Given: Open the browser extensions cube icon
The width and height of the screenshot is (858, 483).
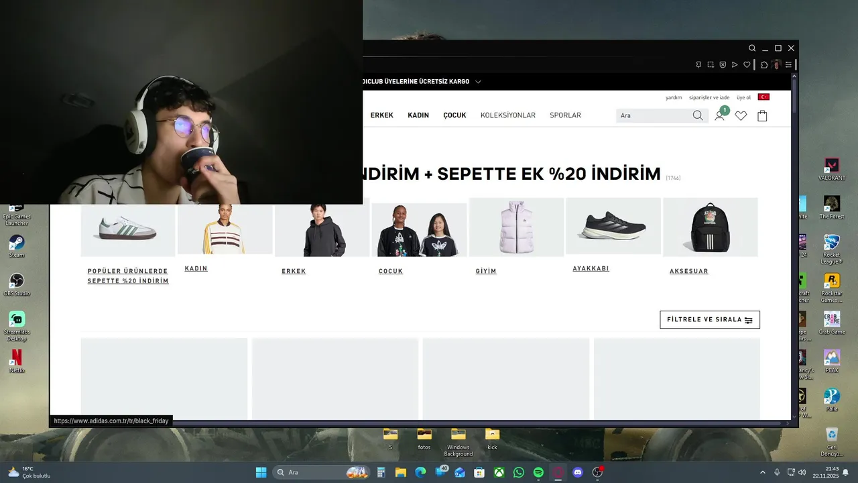Looking at the screenshot, I should [764, 65].
